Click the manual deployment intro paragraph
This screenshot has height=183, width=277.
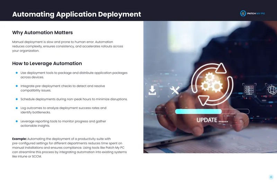68,46
